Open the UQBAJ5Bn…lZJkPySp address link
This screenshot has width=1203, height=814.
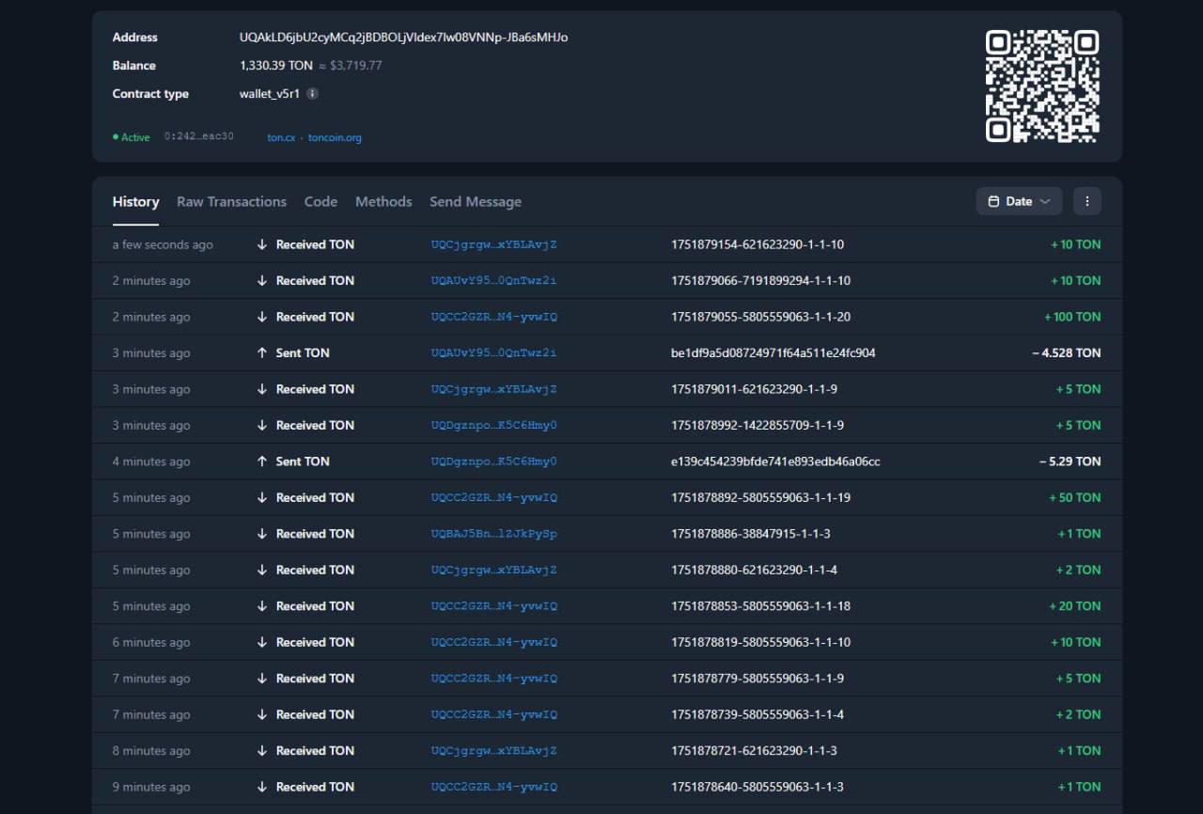click(494, 534)
